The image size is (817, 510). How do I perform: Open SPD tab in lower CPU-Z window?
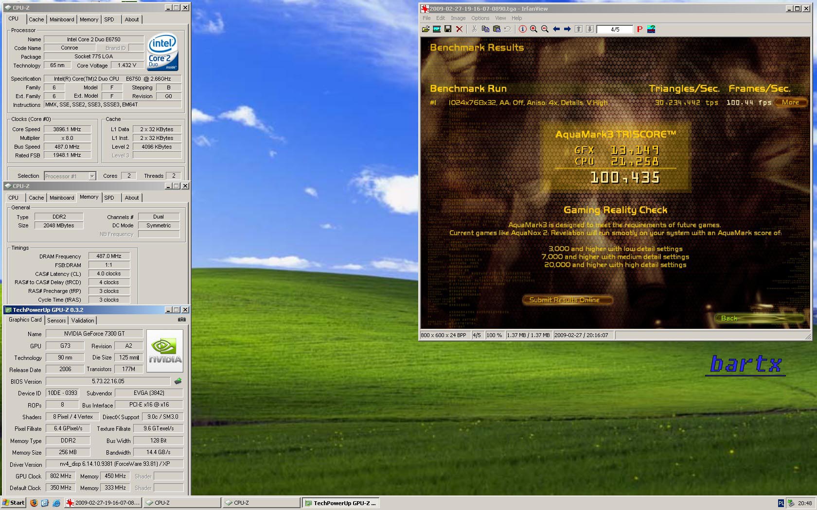tap(109, 198)
